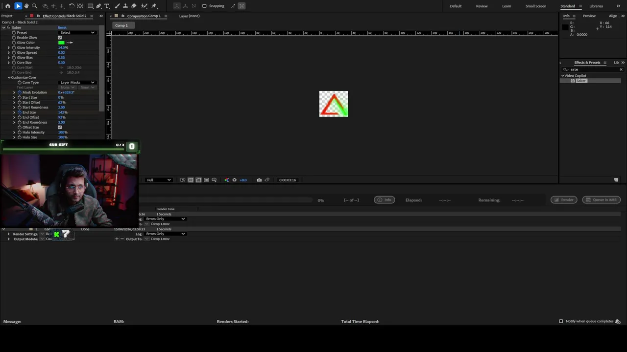Switch to the Default workspace

tap(456, 6)
